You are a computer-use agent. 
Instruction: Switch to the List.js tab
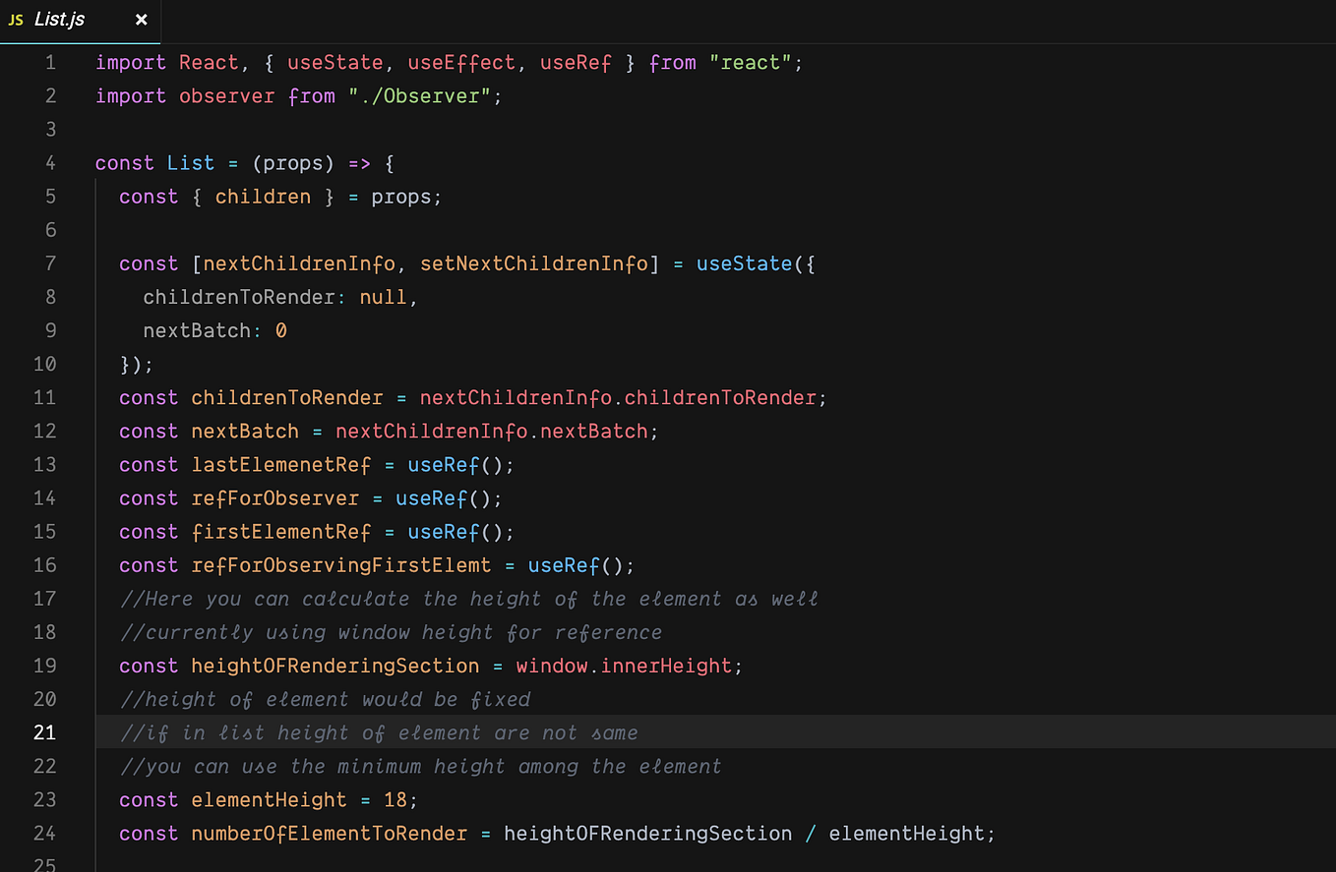coord(59,19)
